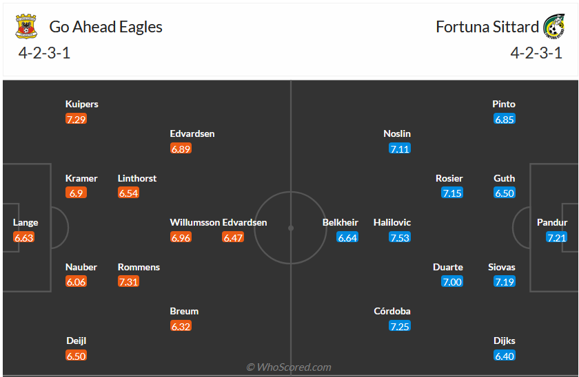Click the Fortuna Sittard club crest
The width and height of the screenshot is (579, 377).
click(x=553, y=27)
